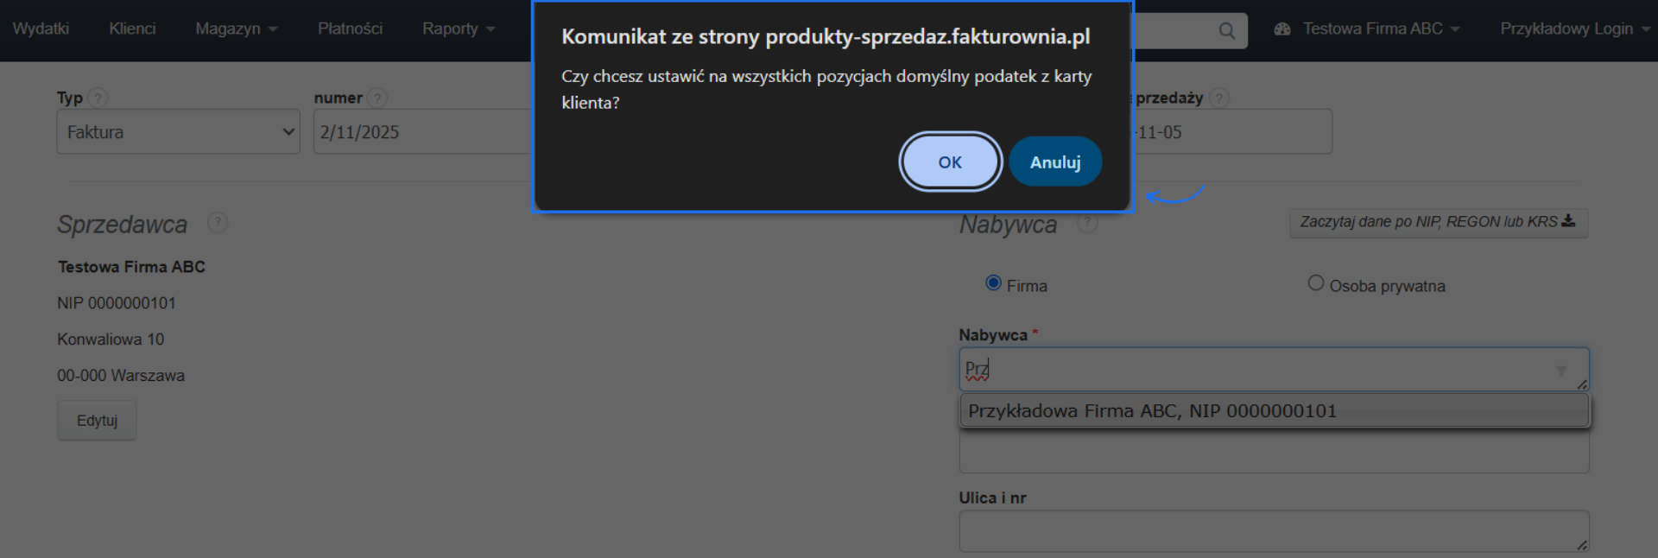Select suggestion Przykładowa Firma ABC from autocomplete

(1151, 410)
